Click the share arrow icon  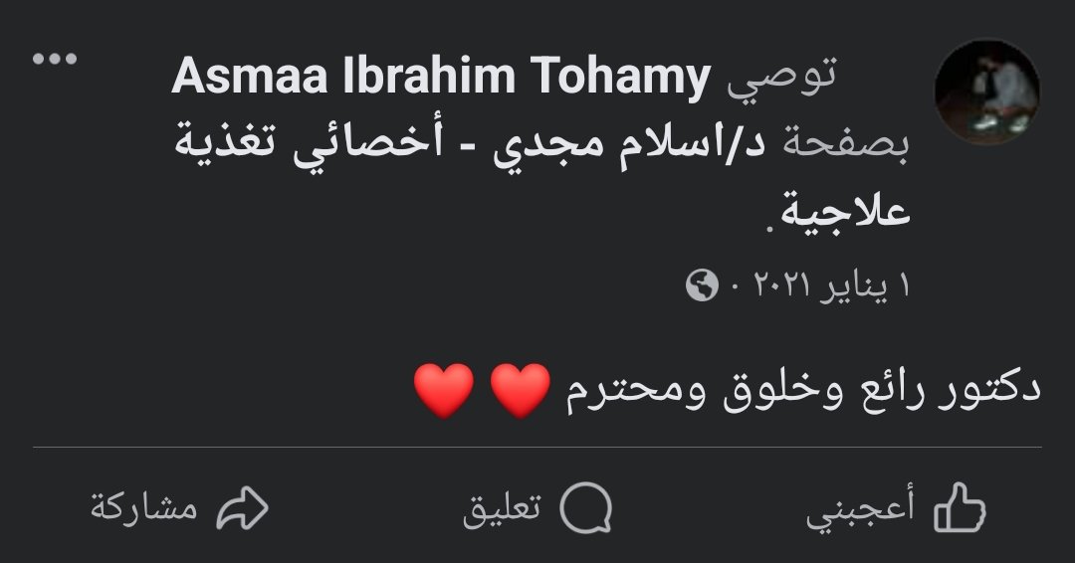(244, 511)
